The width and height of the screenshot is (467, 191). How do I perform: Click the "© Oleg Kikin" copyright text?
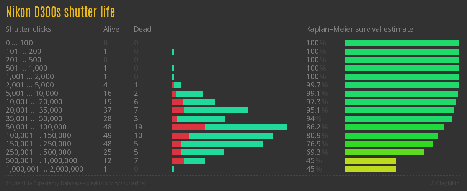(446, 183)
